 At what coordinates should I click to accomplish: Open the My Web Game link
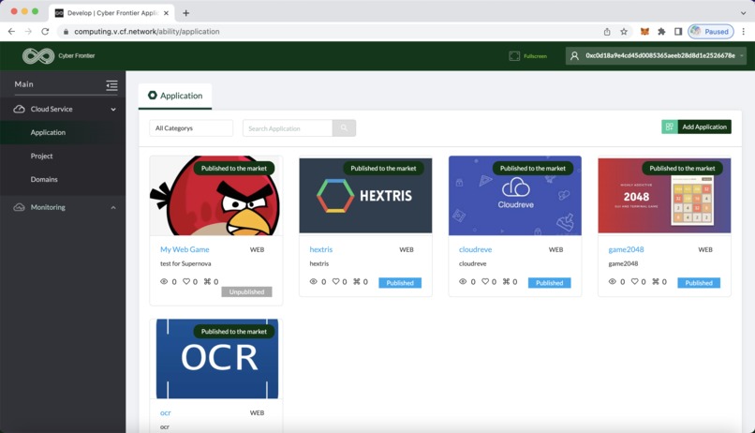click(x=185, y=249)
